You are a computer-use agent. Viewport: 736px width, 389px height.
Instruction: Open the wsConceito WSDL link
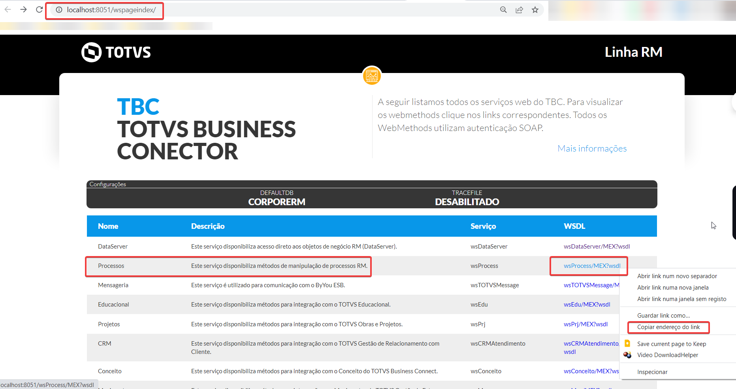pyautogui.click(x=591, y=371)
